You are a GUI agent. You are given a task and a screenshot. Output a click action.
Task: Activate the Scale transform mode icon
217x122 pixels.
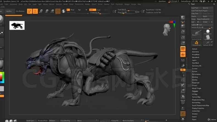[47, 11]
